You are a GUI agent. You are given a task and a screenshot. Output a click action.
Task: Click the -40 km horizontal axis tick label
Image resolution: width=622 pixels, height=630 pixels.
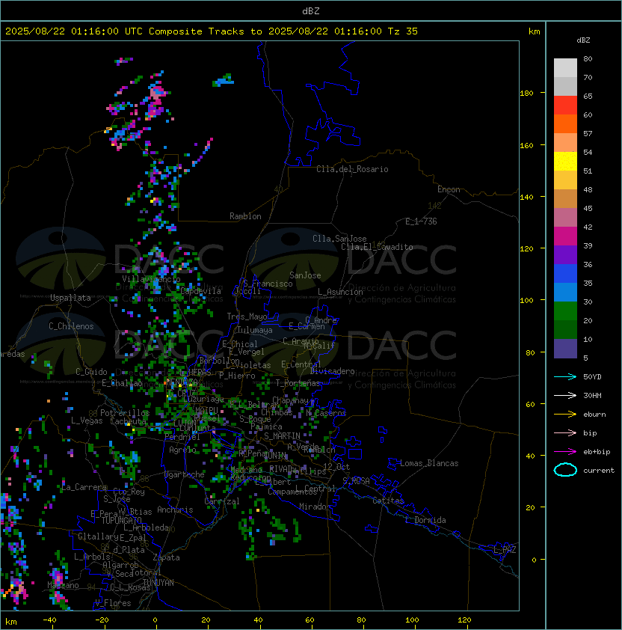(49, 620)
